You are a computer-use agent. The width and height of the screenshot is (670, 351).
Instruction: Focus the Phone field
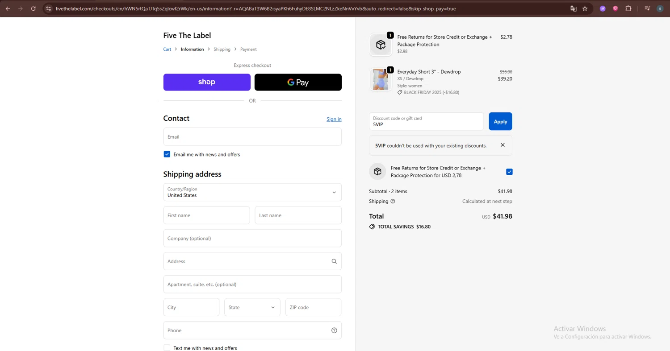252,330
